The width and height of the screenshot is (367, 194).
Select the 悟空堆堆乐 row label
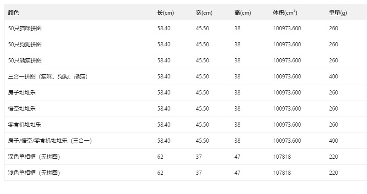pos(22,109)
